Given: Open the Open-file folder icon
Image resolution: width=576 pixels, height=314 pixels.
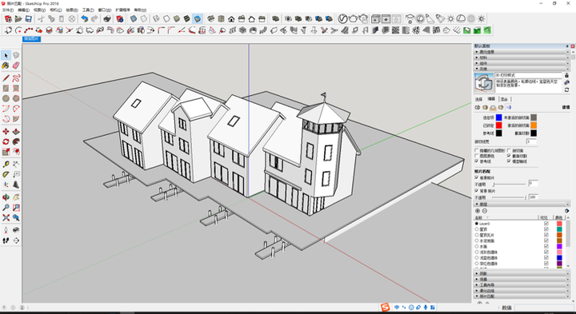Looking at the screenshot, I should 18,18.
